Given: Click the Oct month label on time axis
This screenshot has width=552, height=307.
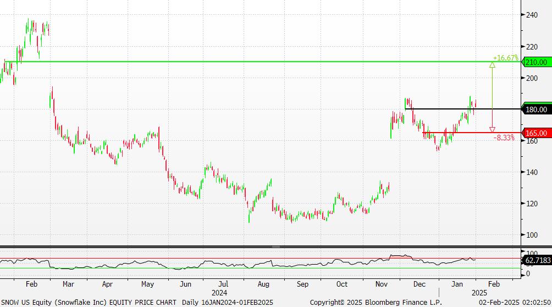Looking at the screenshot, I should point(341,284).
